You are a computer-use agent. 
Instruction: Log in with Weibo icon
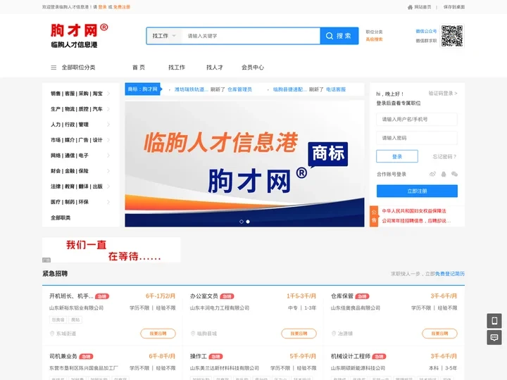click(432, 175)
